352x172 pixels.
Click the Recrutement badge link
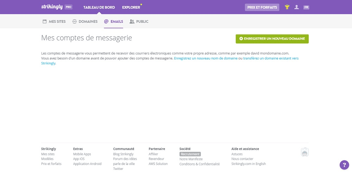click(x=190, y=154)
